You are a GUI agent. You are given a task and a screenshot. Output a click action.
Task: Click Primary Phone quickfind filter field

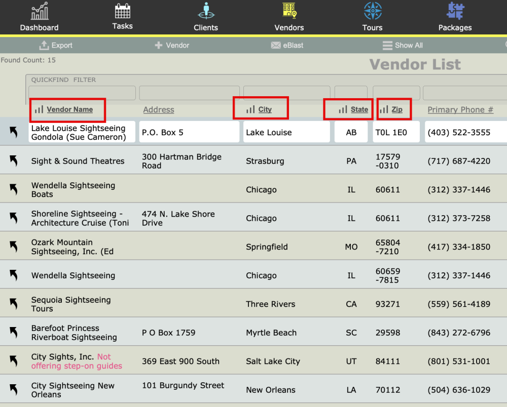point(465,93)
